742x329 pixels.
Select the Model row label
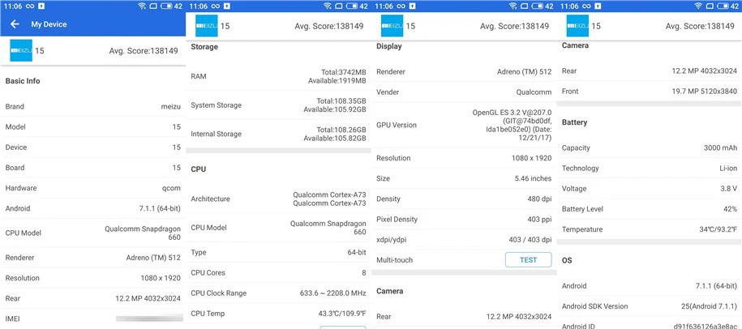tap(15, 127)
